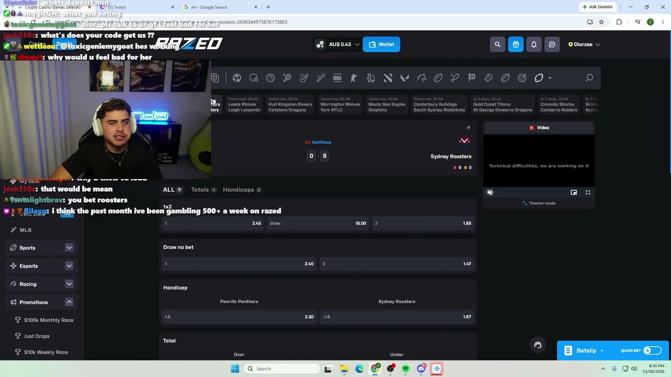Switch to the Video tab
Viewport: 671px width, 377px height.
pyautogui.click(x=539, y=128)
